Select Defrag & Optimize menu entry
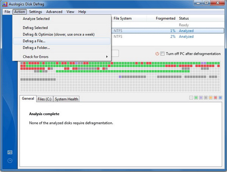 click(62, 34)
